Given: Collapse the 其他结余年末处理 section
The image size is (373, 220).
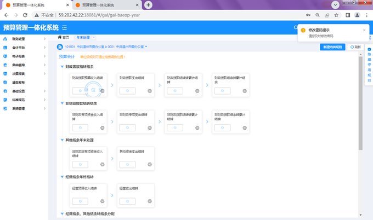Looking at the screenshot, I should point(62,140).
